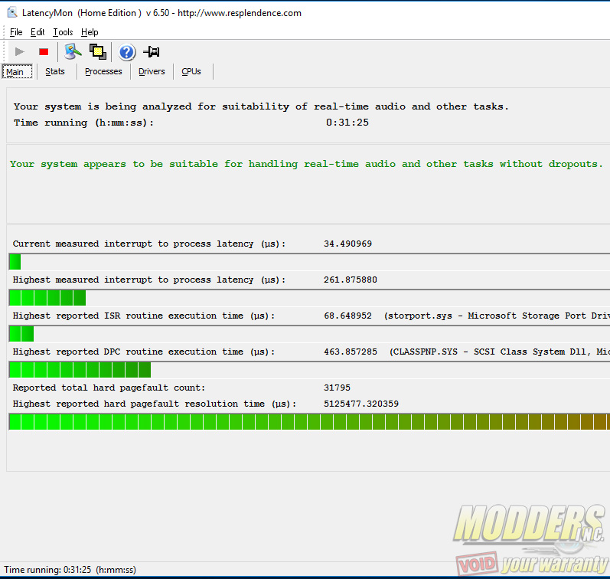Click the green Start monitor play icon
610x579 pixels.
click(19, 51)
